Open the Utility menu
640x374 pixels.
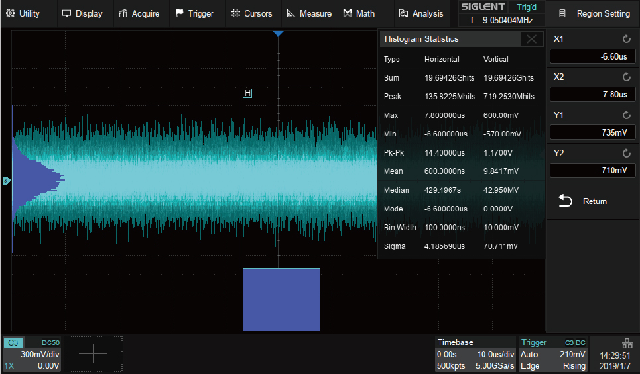[x=23, y=13]
